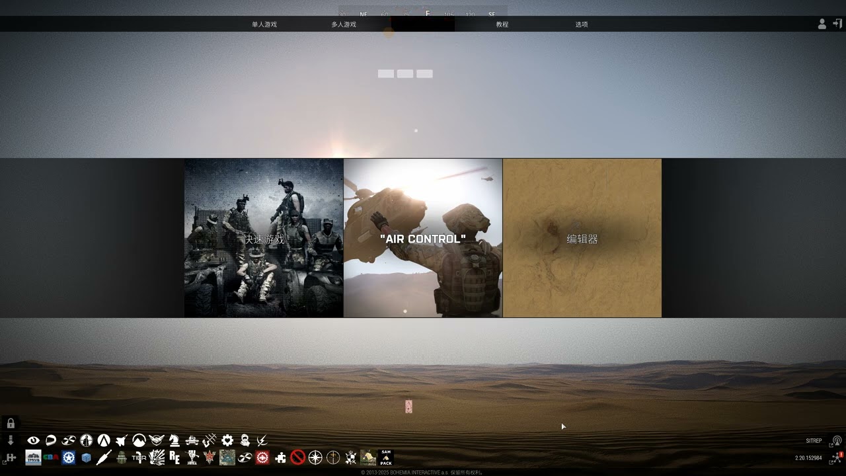Open the dev hub icon with red alert
Viewport: 846px width, 476px height.
point(837,457)
